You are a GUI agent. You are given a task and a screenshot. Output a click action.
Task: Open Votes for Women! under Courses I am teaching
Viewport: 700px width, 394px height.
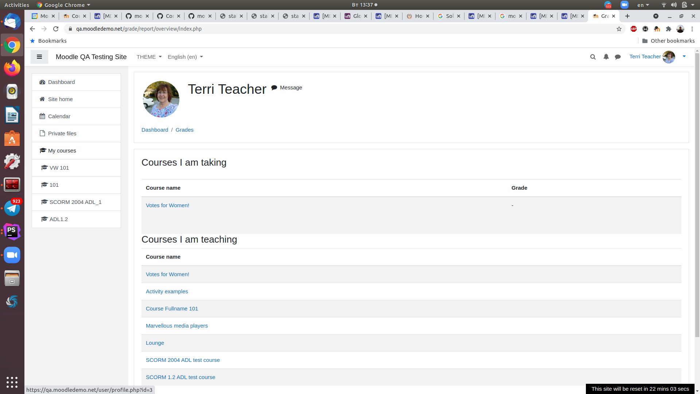(x=167, y=274)
